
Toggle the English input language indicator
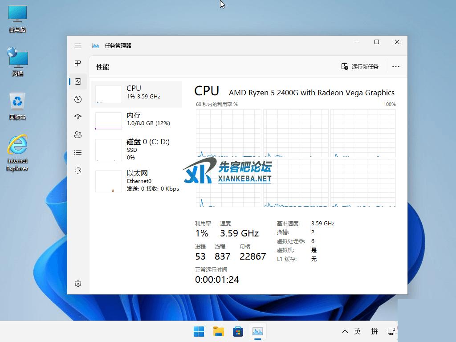[357, 331]
